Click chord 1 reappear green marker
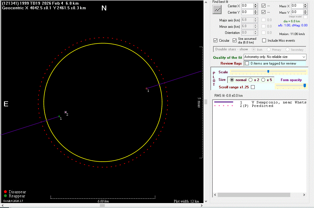The width and height of the screenshot is (314, 208). (59, 116)
